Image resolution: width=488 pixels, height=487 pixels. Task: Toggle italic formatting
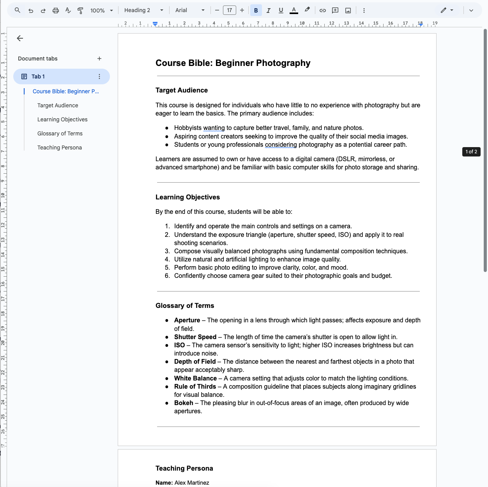[269, 11]
